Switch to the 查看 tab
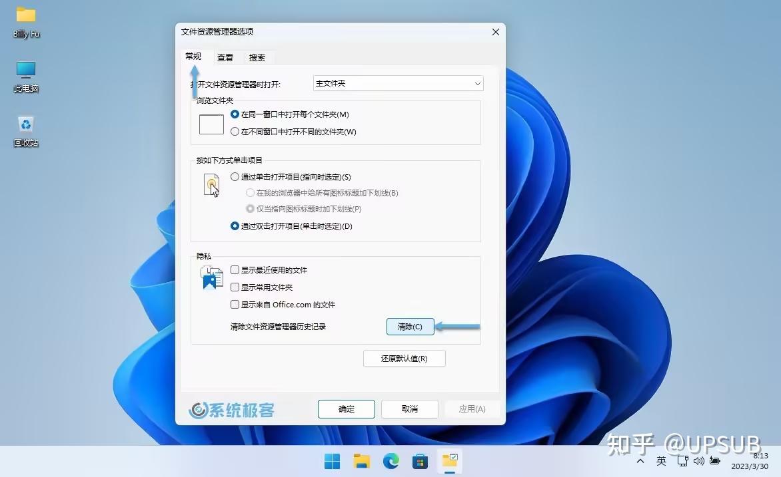Viewport: 781px width, 477px height. pos(225,57)
